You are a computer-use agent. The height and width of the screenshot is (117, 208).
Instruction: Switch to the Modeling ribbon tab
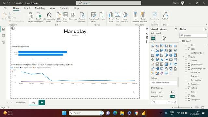[40, 8]
